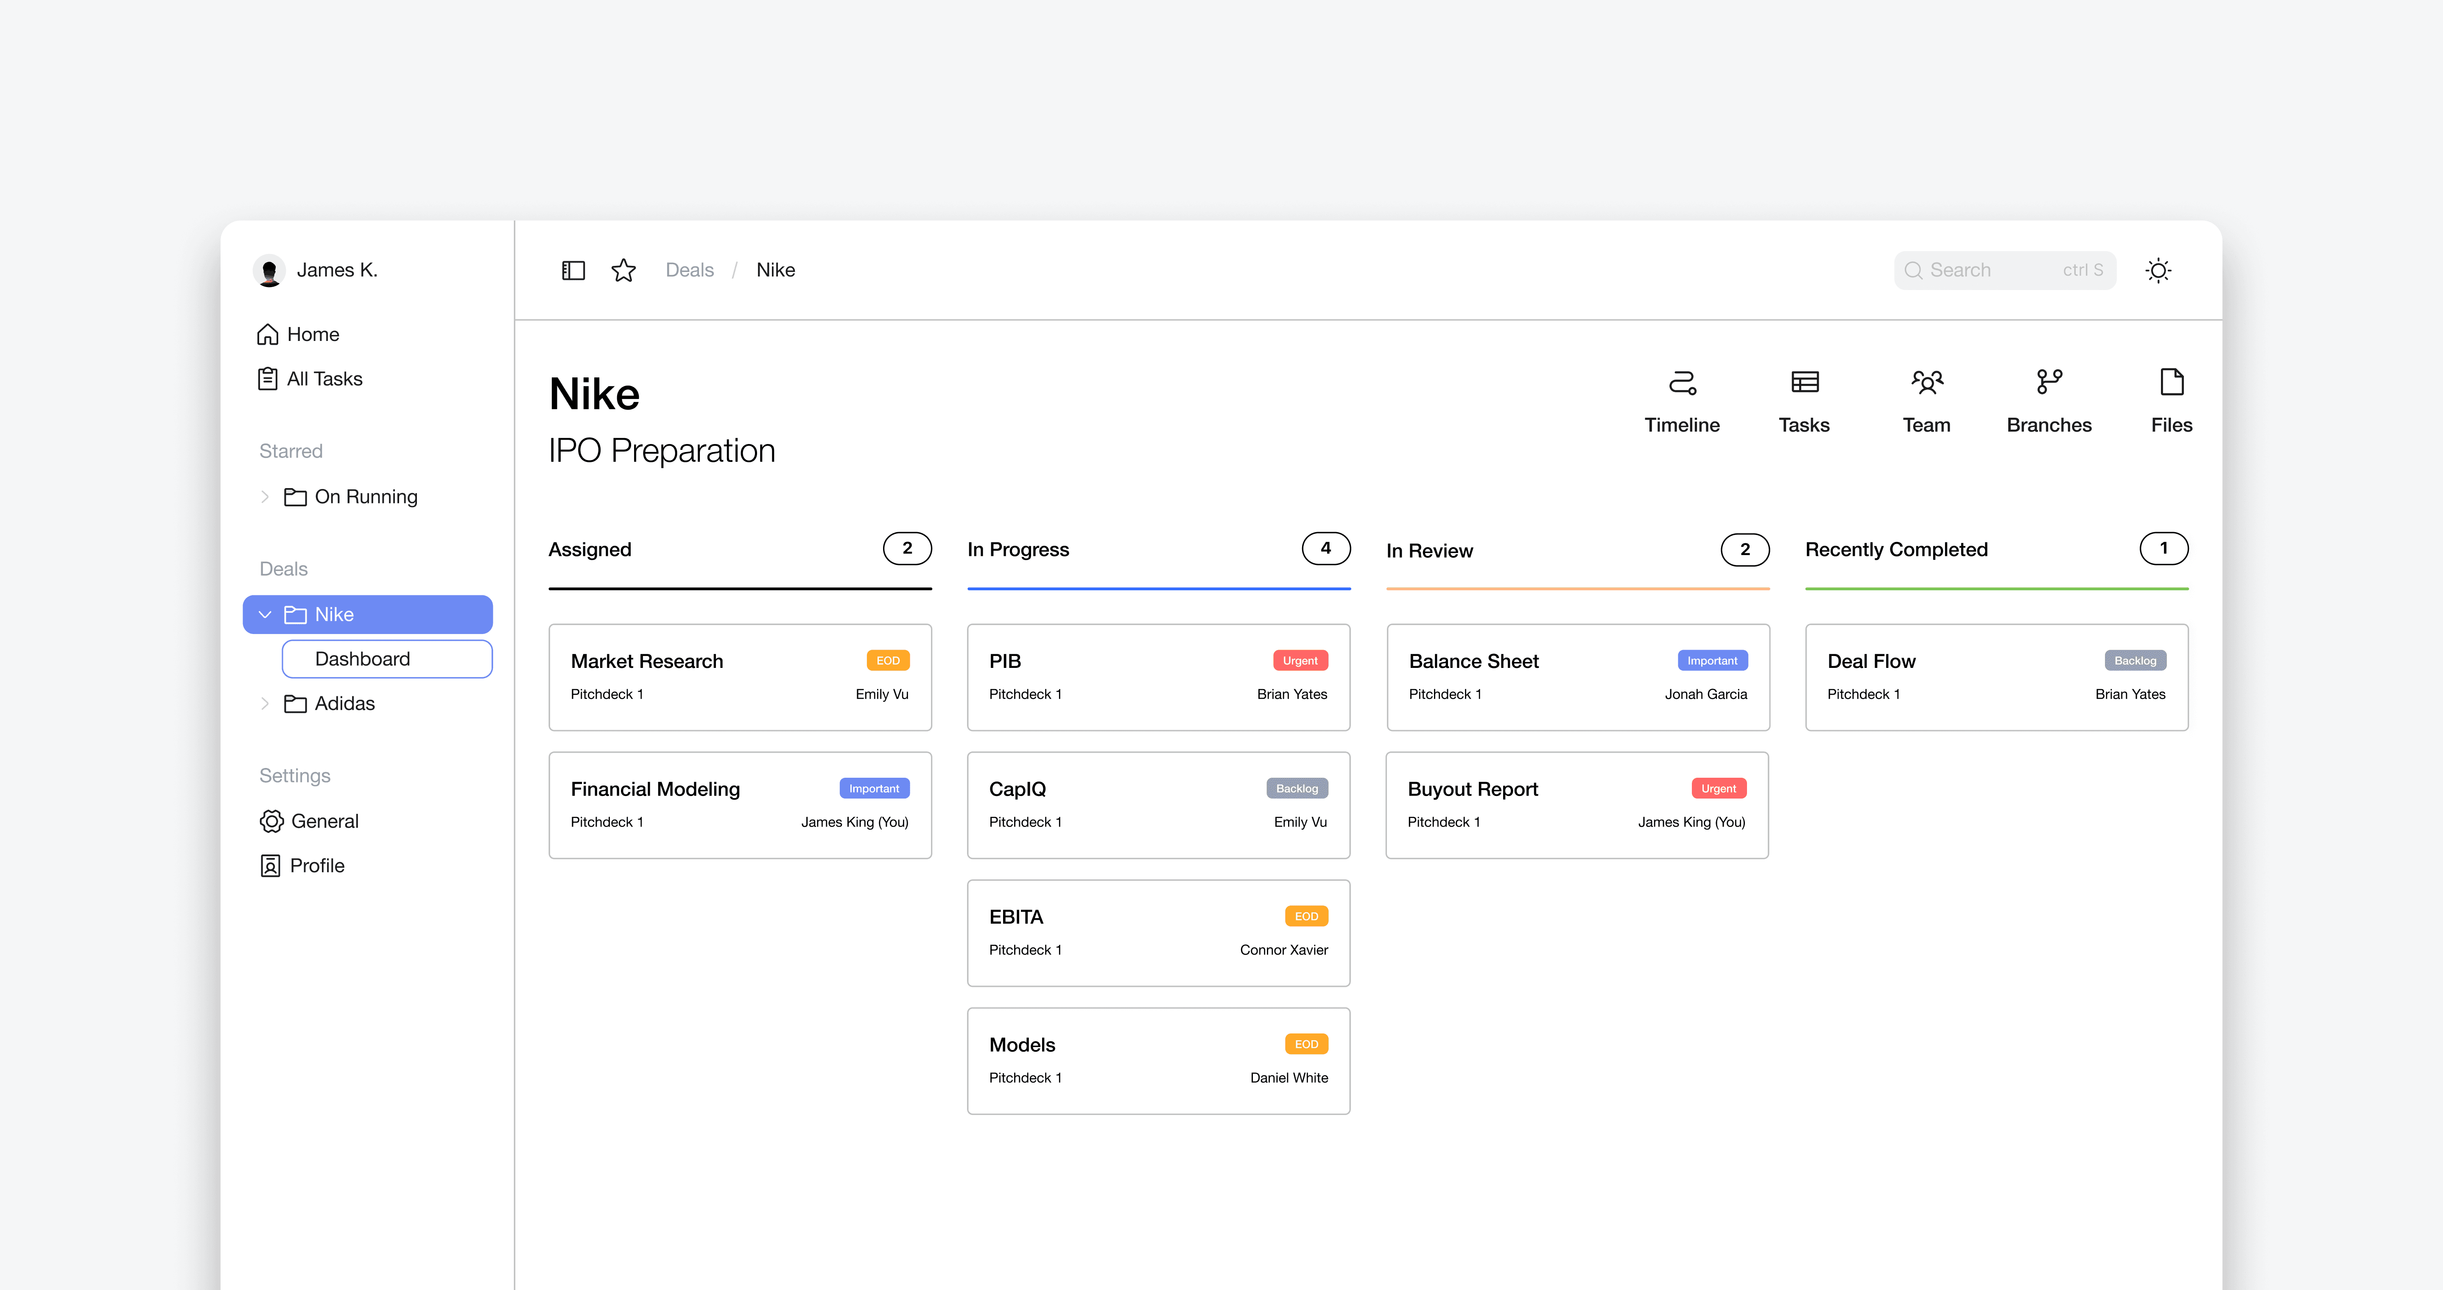Select Dashboard under Nike
Viewport: 2443px width, 1290px height.
[x=387, y=659]
